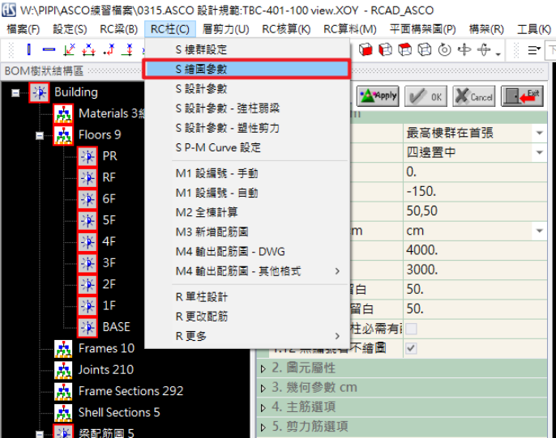Expand the 4. 主筋選項 section

coord(263,407)
